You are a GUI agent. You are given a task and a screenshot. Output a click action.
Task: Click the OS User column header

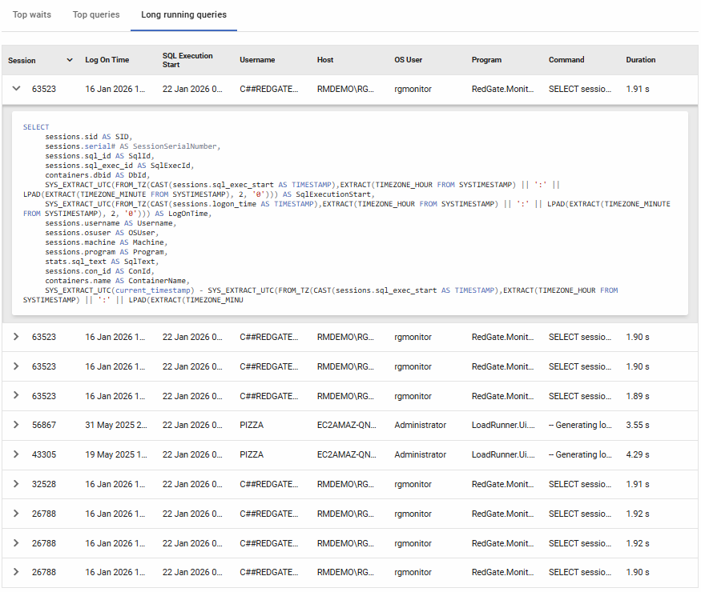(410, 60)
